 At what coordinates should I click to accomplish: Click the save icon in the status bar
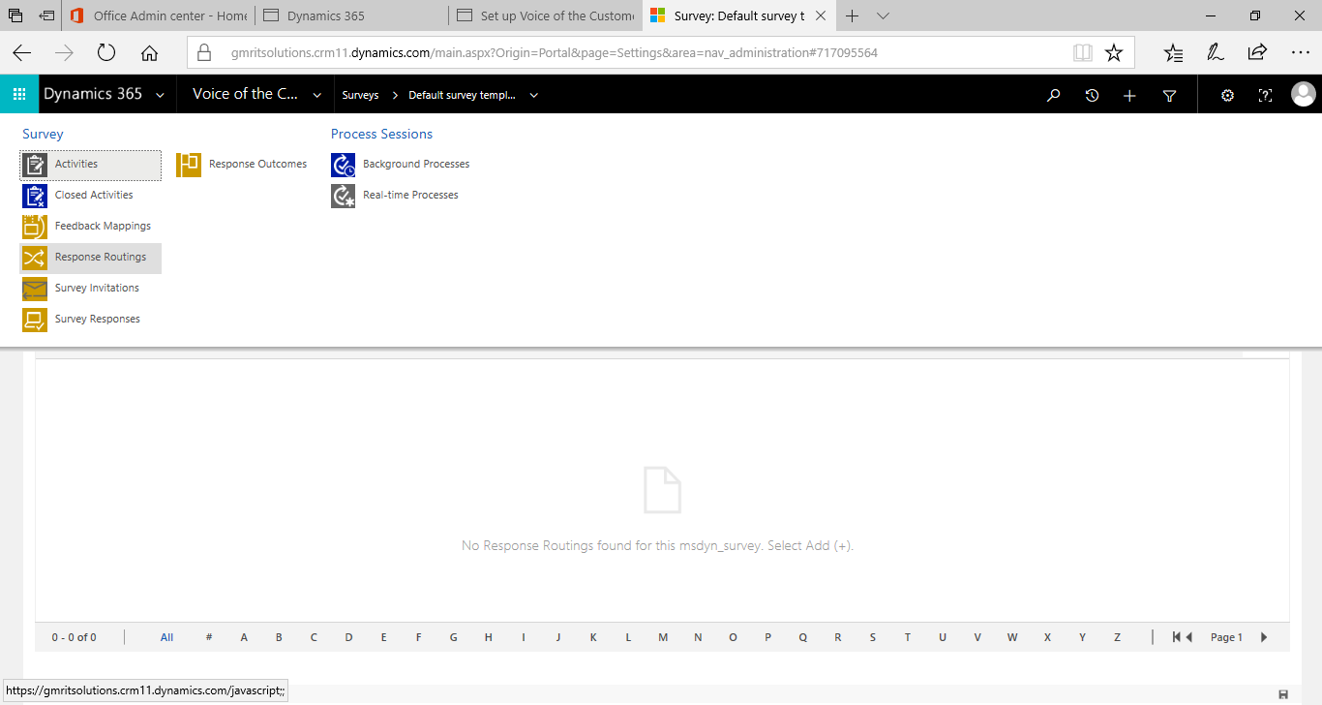[1283, 694]
